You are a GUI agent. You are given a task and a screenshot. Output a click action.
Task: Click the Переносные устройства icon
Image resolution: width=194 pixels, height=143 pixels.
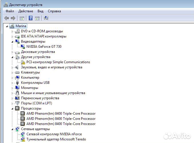[17, 98]
